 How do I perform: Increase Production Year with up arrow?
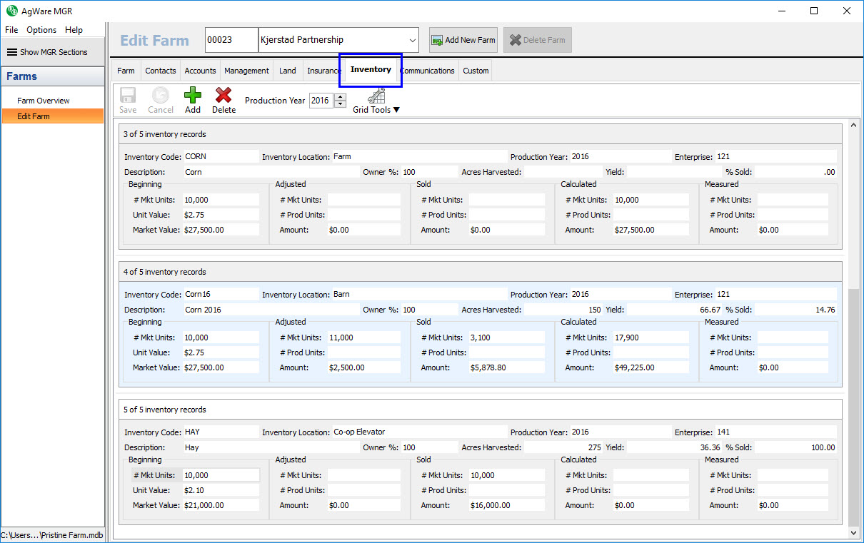point(340,97)
